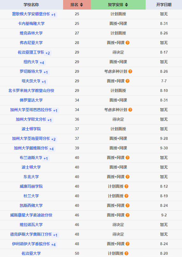Expand +1 badge beside 德克萨斯大学奥斯汀分校
The width and height of the screenshot is (182, 257).
55,235
